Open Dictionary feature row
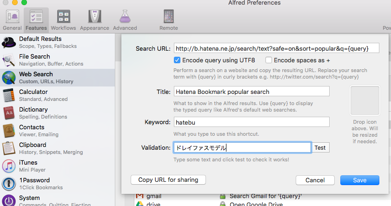The width and height of the screenshot is (391, 206). tap(57, 113)
